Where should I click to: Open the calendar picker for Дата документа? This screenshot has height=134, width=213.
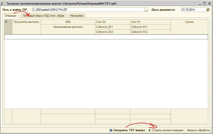208,10
